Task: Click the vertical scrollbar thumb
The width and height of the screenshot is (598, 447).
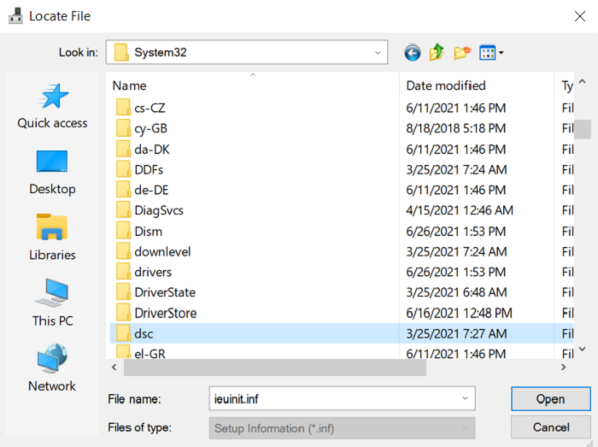Action: coord(583,129)
